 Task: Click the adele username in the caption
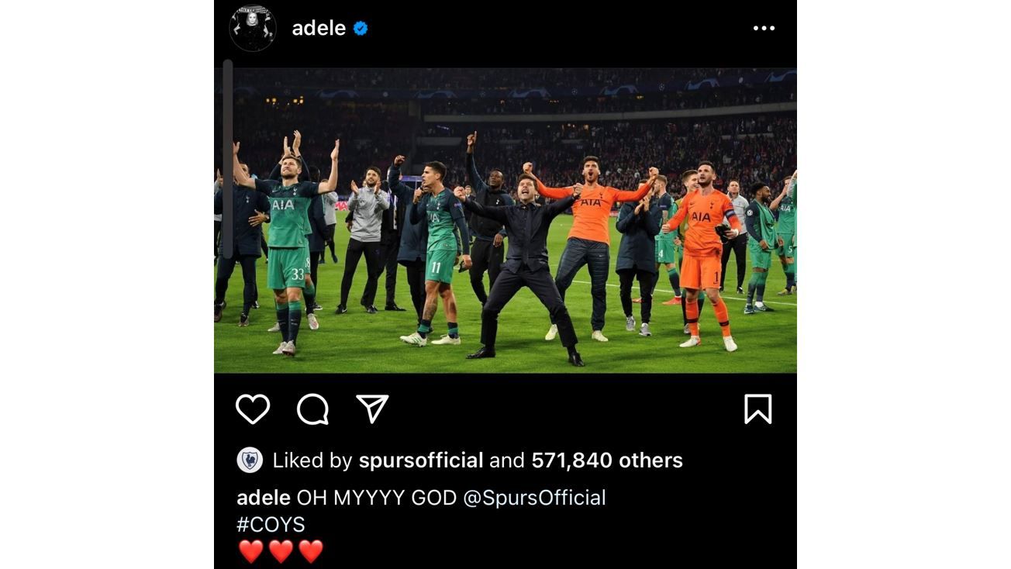(x=264, y=498)
